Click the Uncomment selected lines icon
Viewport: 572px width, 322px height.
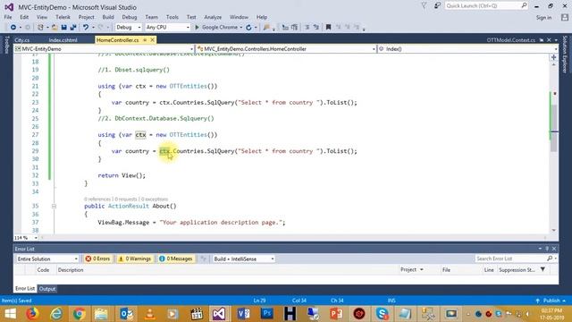[x=315, y=28]
